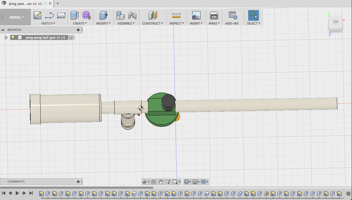352x200 pixels.
Task: Click the Extrude tool icon
Action: (x=75, y=15)
